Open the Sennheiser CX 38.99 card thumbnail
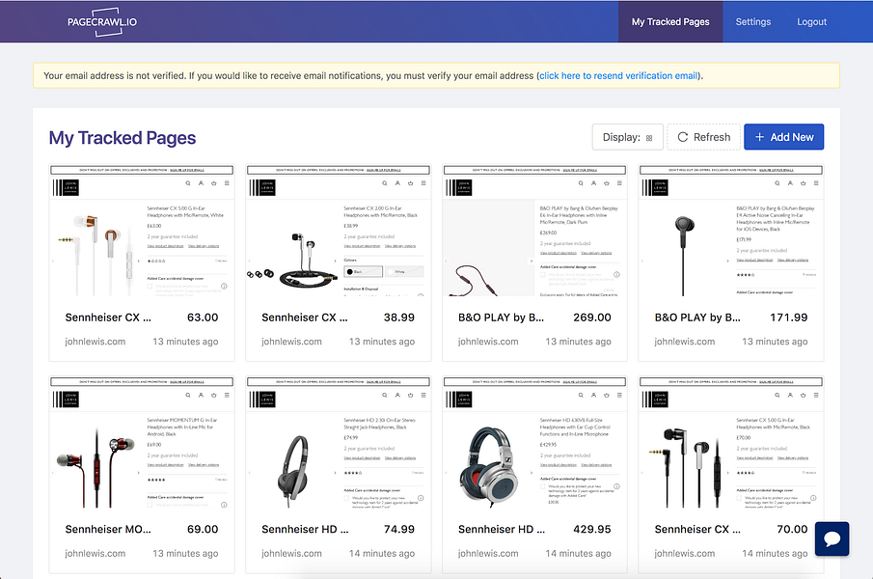This screenshot has width=873, height=579. coord(338,231)
